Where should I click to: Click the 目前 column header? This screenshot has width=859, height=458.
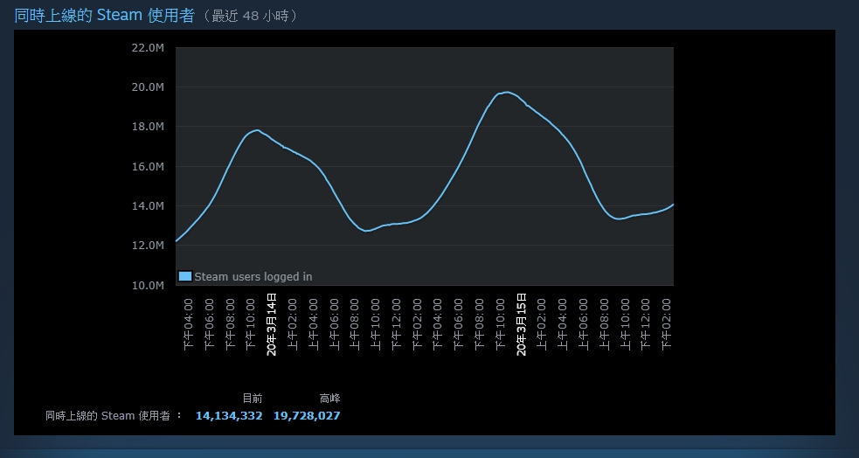click(253, 399)
